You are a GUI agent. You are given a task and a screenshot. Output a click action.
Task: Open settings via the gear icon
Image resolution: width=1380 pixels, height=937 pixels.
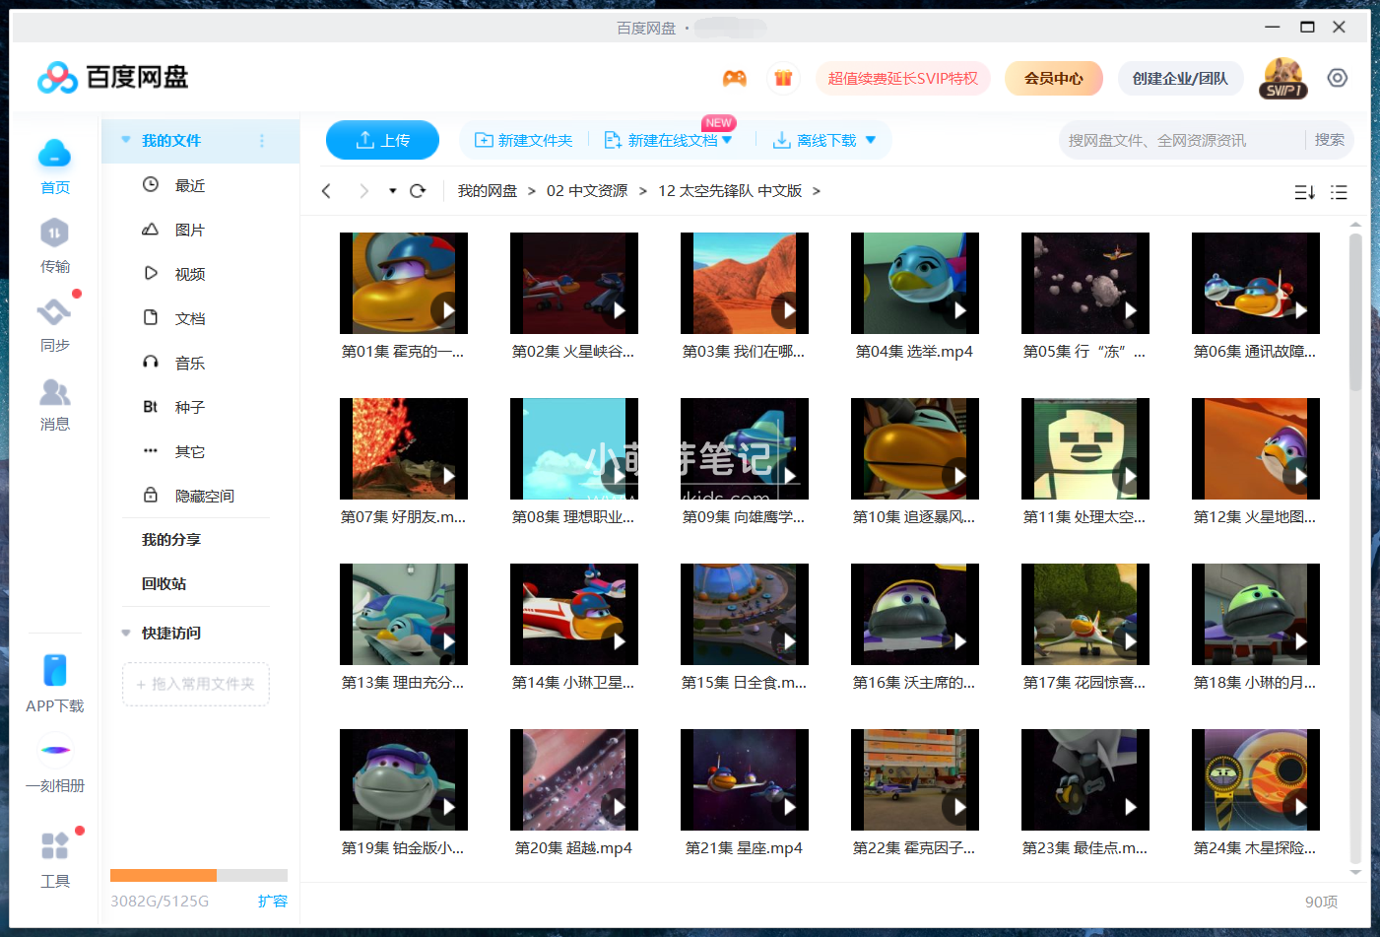click(1338, 77)
